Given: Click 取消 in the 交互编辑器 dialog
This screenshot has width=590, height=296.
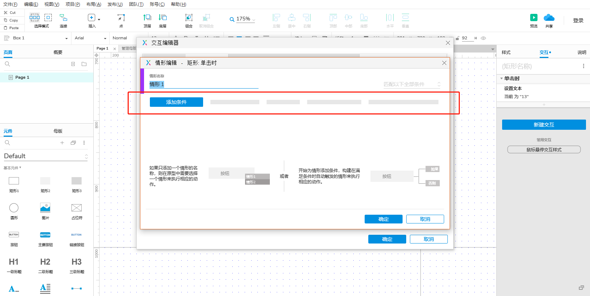Looking at the screenshot, I should point(429,239).
